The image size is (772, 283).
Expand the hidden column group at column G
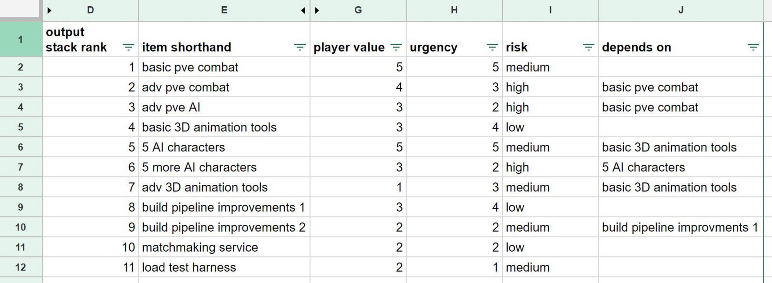click(x=316, y=10)
